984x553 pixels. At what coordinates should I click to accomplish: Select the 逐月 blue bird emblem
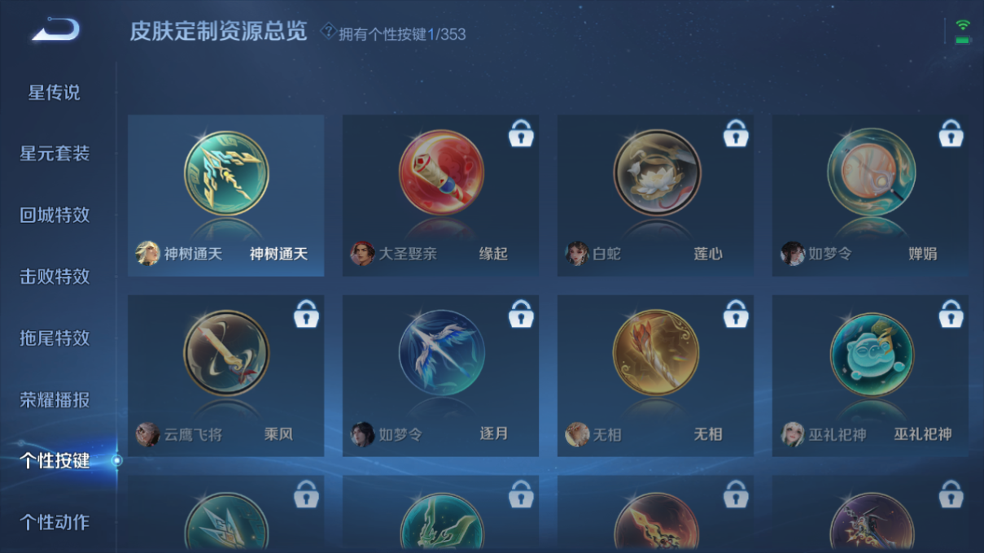click(441, 354)
